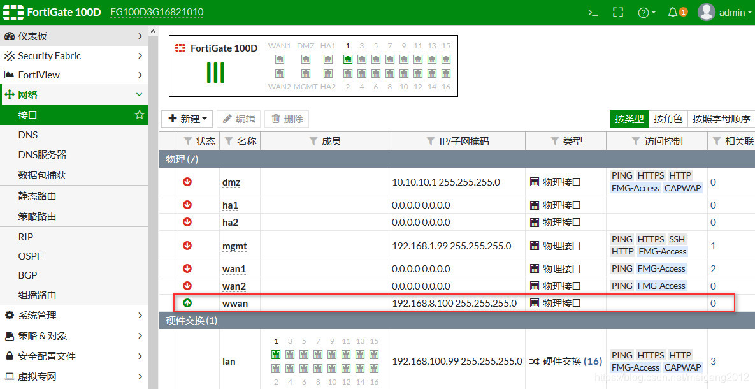
Task: Filter the 状态 column
Action: (188, 141)
